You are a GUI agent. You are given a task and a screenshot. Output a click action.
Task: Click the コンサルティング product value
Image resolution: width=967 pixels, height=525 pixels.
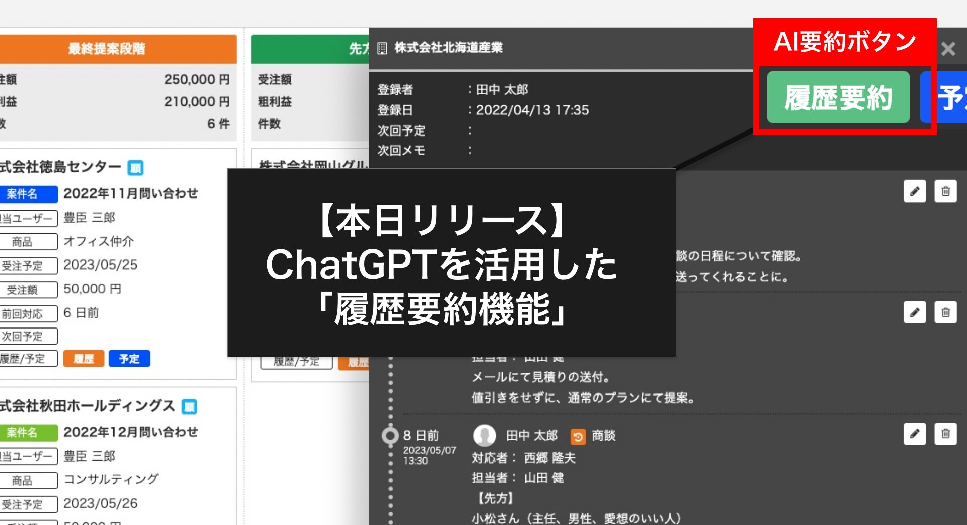point(111,479)
